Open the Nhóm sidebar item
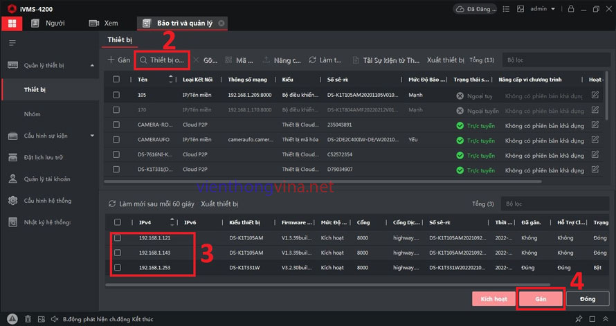This screenshot has height=326, width=616. [33, 112]
